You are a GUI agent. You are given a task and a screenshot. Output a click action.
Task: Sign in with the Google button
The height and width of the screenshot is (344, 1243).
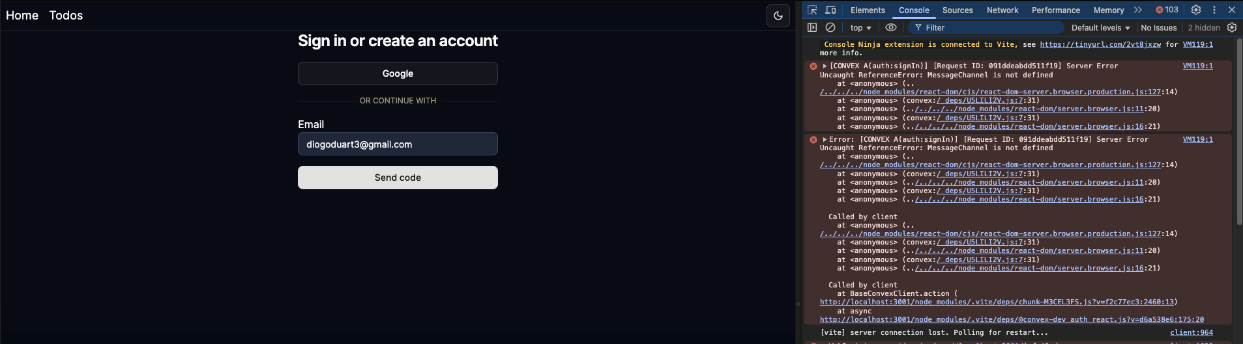tap(398, 73)
